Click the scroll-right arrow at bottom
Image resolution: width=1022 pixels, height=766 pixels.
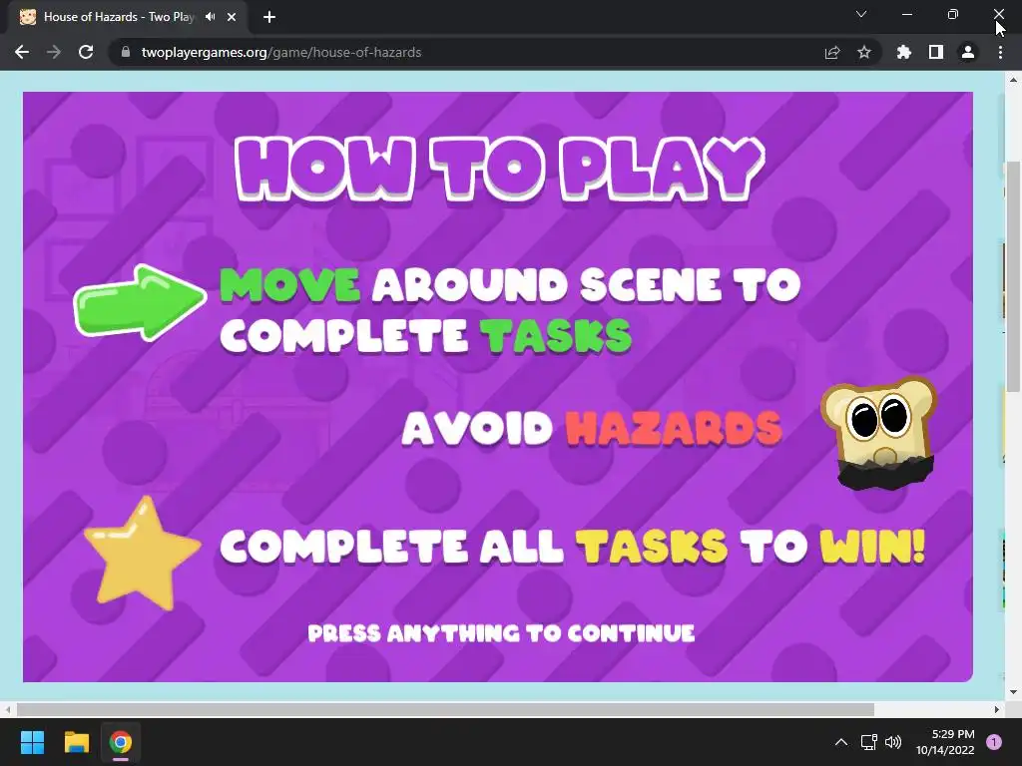[997, 709]
